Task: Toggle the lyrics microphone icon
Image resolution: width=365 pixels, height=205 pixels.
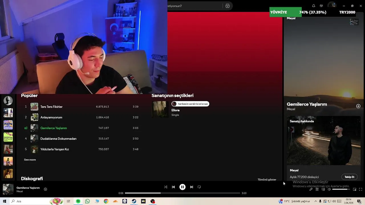Action: [x=311, y=189]
